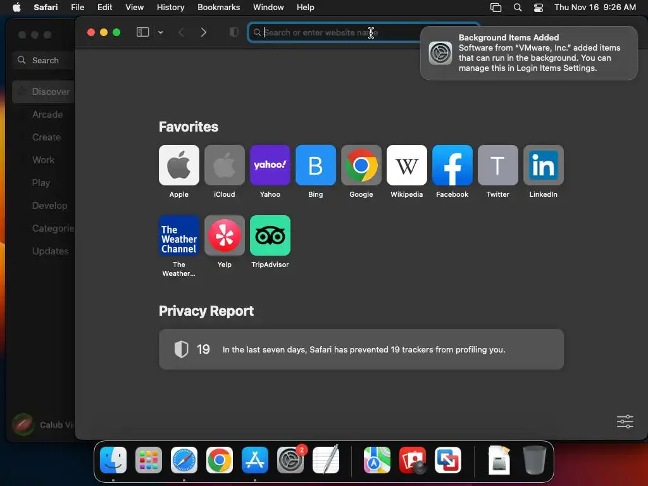
Task: View the Privacy Report tracker summary
Action: (361, 349)
